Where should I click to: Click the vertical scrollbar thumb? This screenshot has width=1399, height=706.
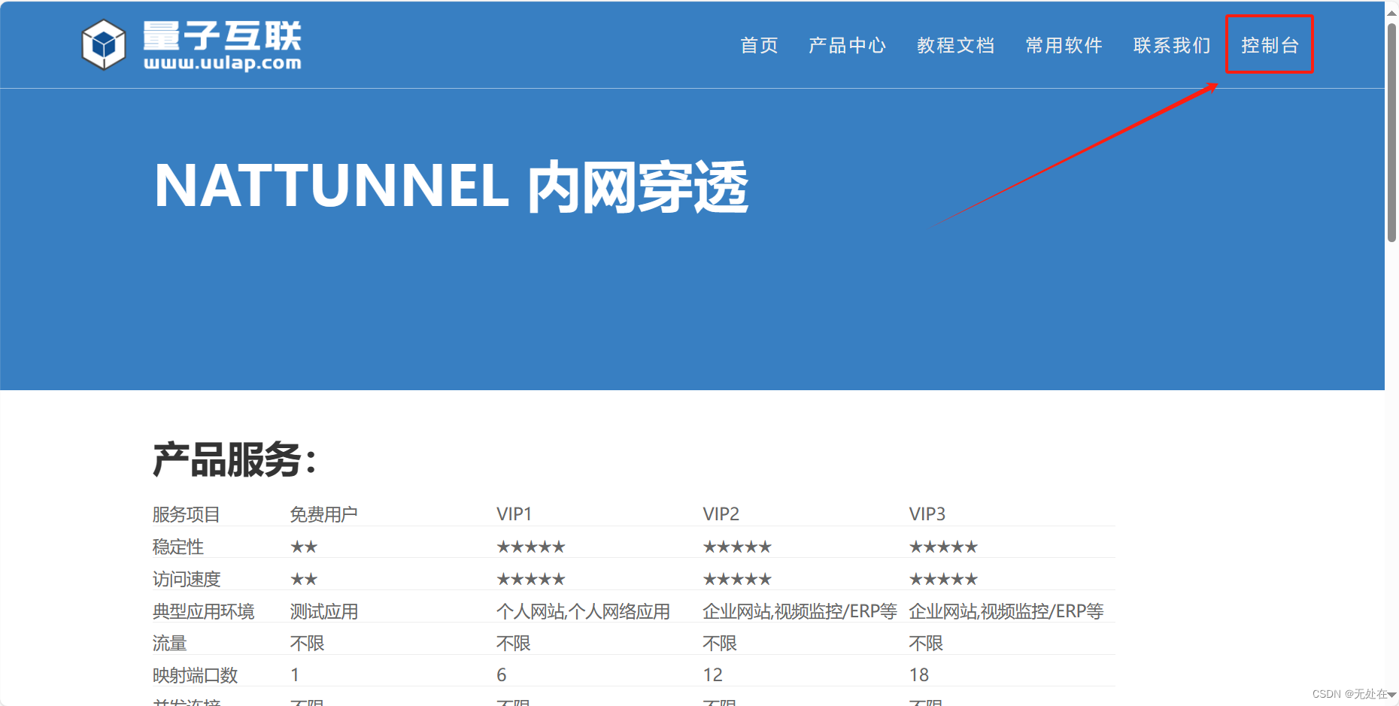pos(1391,132)
